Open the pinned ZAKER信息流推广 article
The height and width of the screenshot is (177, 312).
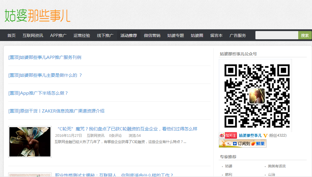[56, 111]
